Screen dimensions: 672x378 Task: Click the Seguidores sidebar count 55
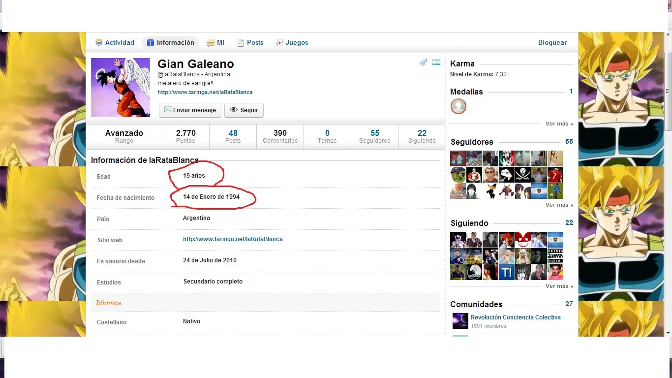[x=569, y=142]
